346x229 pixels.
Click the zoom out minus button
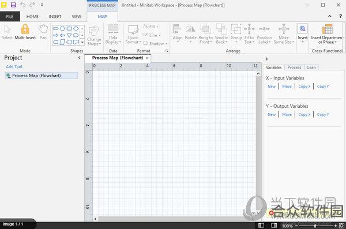tap(296, 226)
